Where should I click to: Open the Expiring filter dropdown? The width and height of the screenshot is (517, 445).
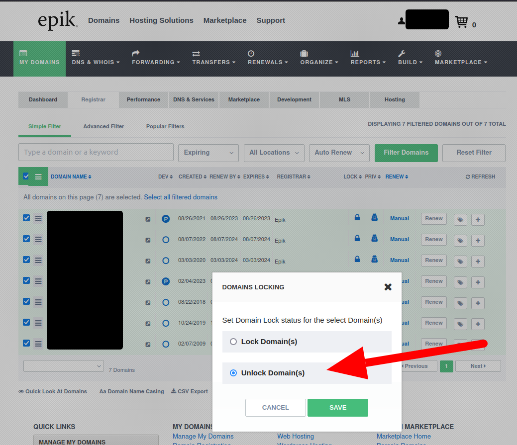208,153
